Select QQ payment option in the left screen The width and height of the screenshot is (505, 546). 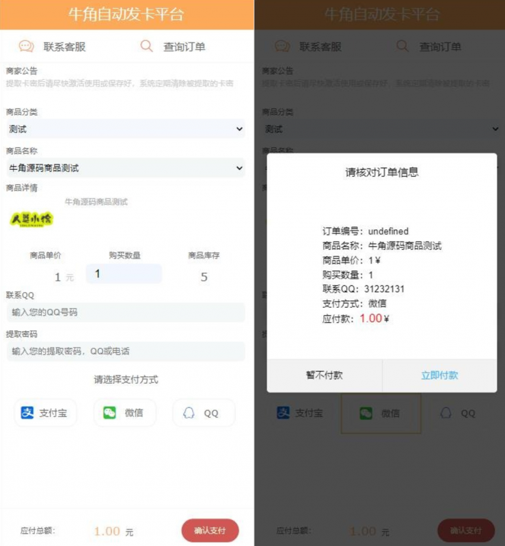204,413
